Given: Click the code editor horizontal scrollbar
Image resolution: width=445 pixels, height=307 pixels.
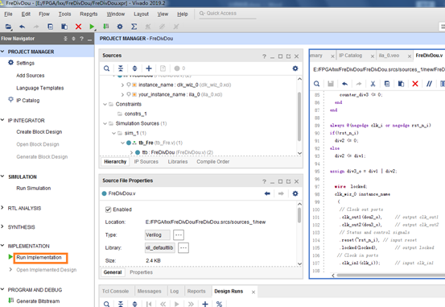Looking at the screenshot, I should click(x=390, y=275).
